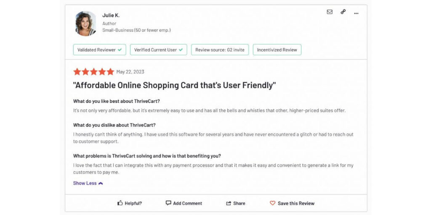Screen dimensions: 431x215
Task: Open the three-dot more options menu
Action: tap(356, 13)
